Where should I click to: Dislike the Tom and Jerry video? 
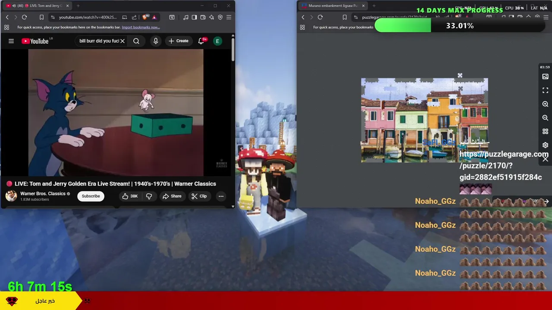click(x=149, y=196)
